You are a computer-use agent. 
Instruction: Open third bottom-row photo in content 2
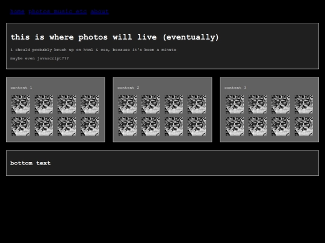coord(174,126)
